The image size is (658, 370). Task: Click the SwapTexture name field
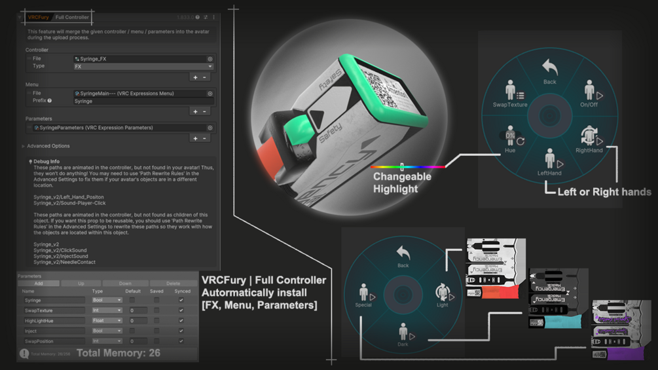click(54, 310)
